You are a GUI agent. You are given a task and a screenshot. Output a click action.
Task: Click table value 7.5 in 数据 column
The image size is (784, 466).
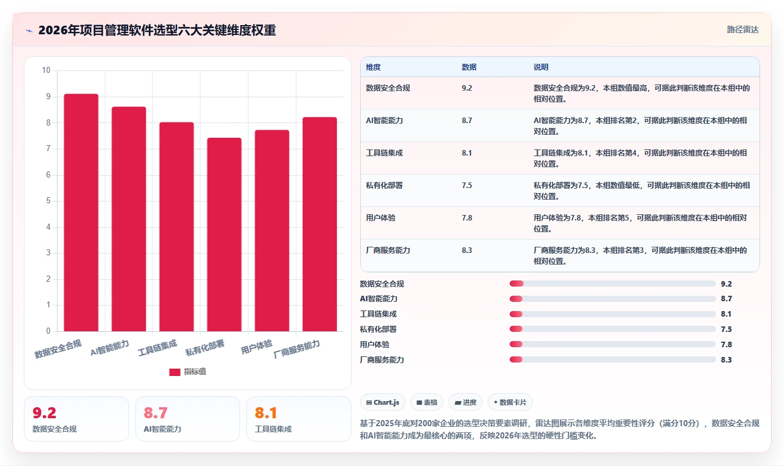[x=467, y=186]
